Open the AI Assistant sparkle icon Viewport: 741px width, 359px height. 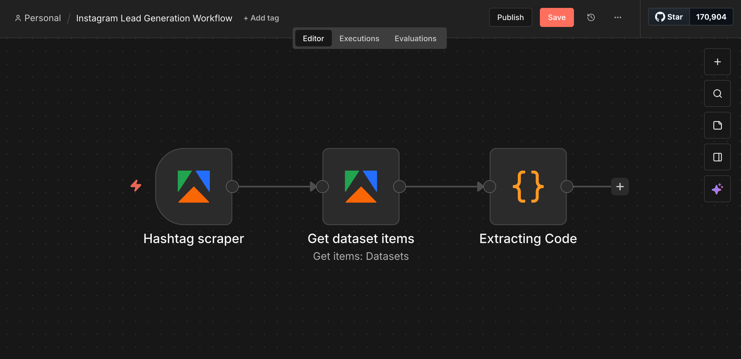717,188
